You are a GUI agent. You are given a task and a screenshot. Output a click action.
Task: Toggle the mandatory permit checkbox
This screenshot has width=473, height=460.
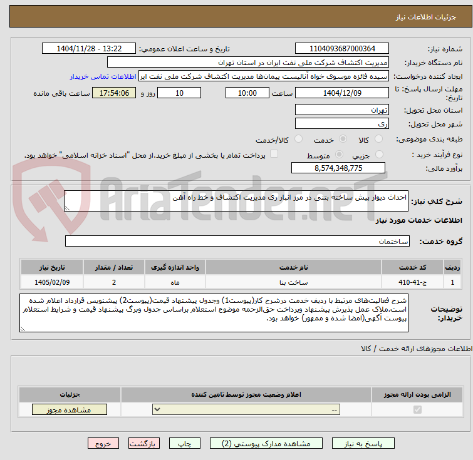tap(417, 410)
